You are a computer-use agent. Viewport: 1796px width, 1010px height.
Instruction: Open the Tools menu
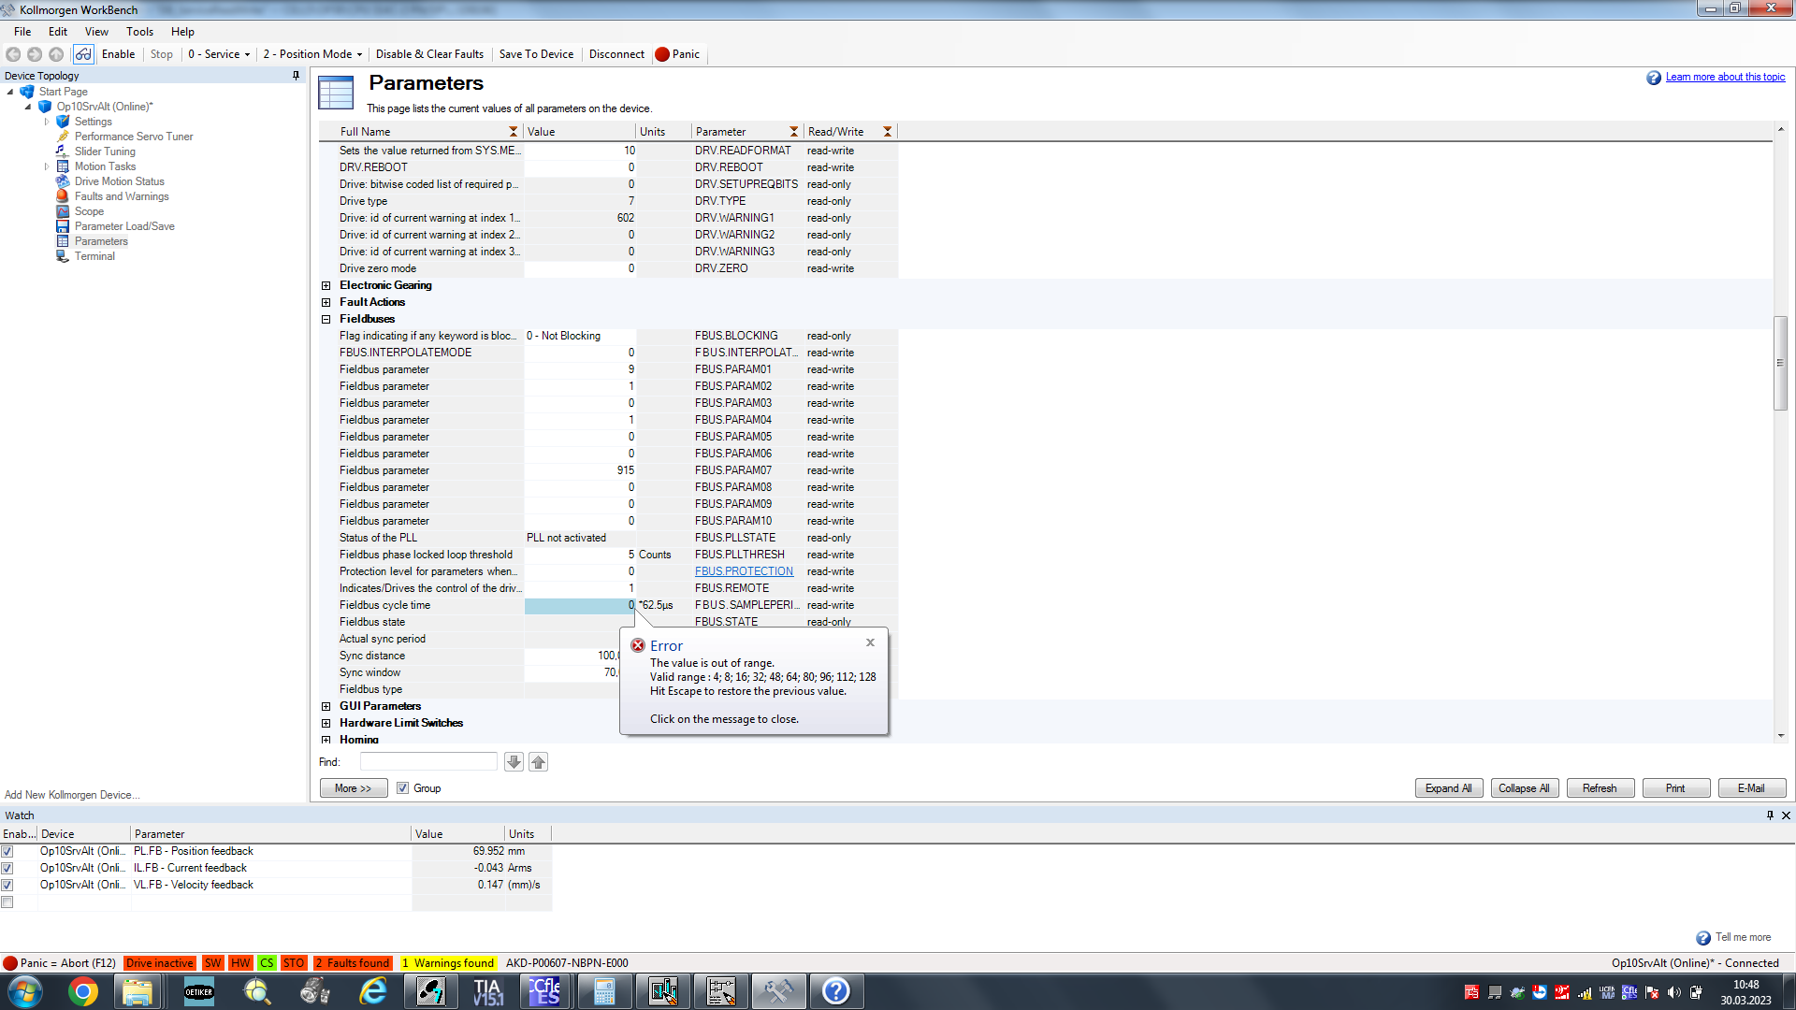139,32
